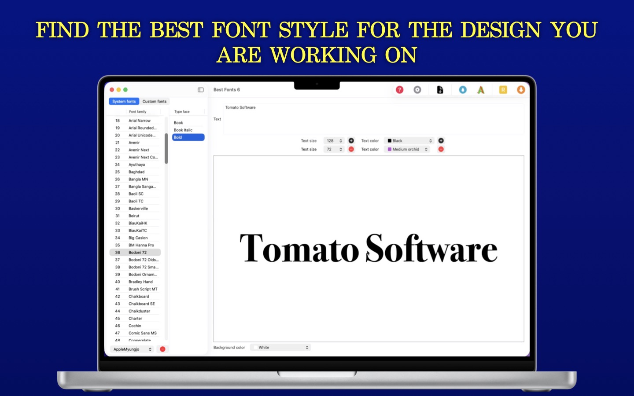Image resolution: width=634 pixels, height=396 pixels.
Task: Click the yellow R icon in toolbar
Action: pos(503,90)
